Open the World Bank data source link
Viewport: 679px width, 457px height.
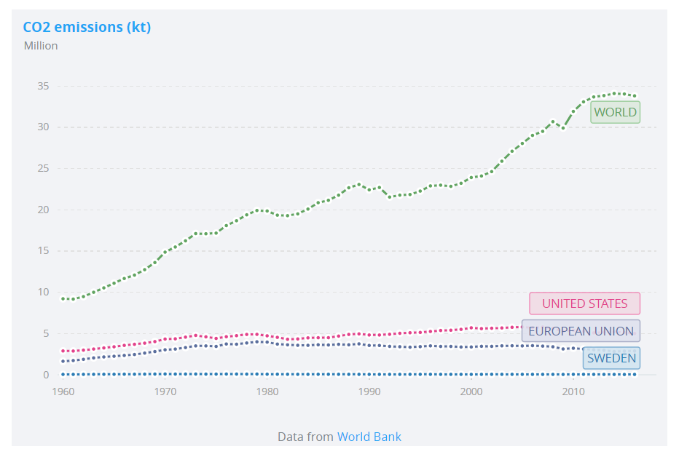point(369,437)
